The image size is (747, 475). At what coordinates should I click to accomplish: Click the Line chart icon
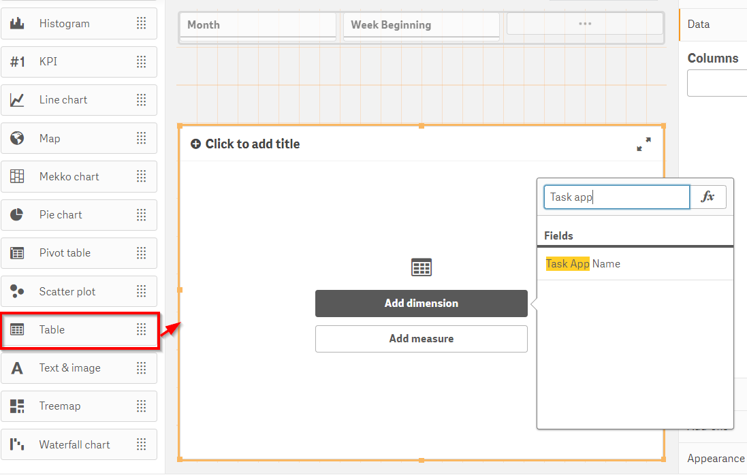[x=17, y=100]
